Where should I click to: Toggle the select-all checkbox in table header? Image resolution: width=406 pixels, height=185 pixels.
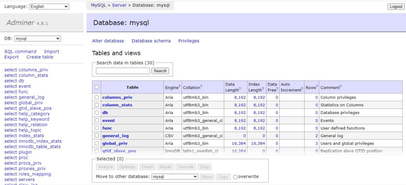[x=97, y=87]
